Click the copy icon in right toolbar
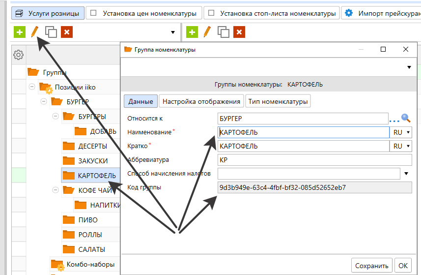This screenshot has width=421, height=275. pyautogui.click(x=223, y=32)
